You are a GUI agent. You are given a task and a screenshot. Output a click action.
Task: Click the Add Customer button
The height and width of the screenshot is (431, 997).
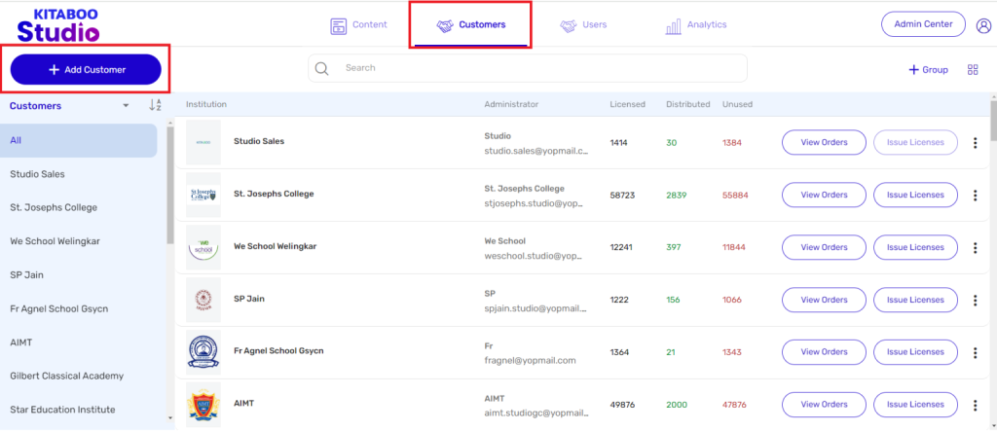click(x=86, y=70)
